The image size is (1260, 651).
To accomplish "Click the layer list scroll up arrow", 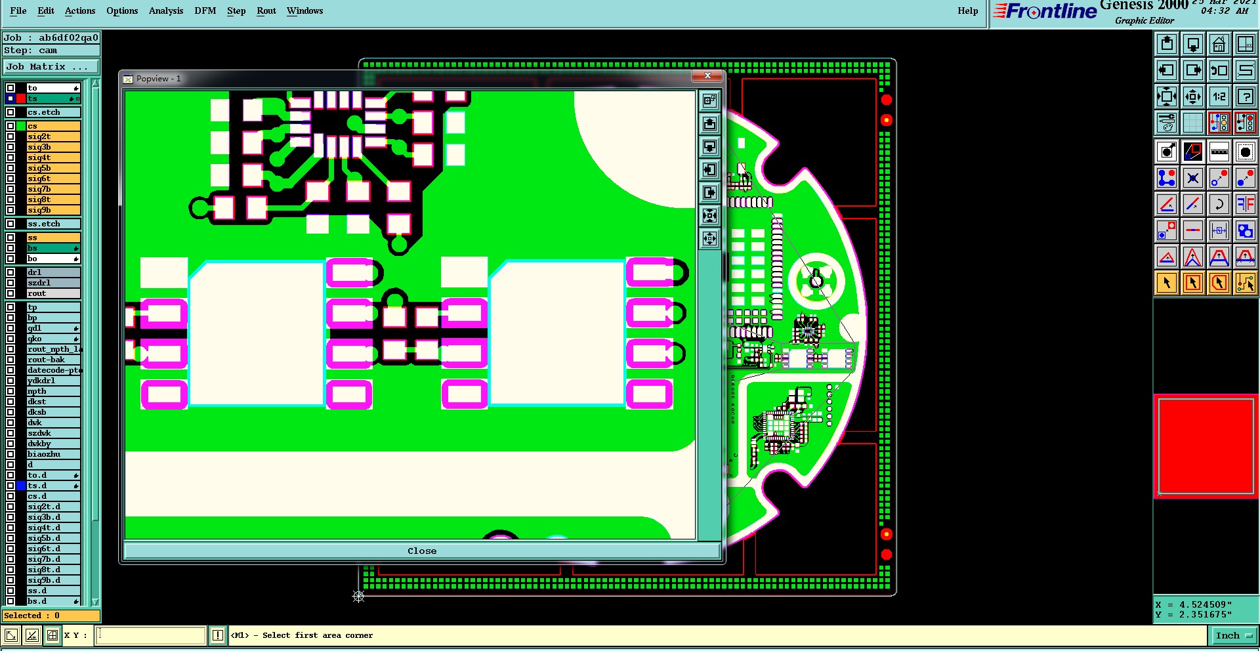I will click(x=95, y=83).
